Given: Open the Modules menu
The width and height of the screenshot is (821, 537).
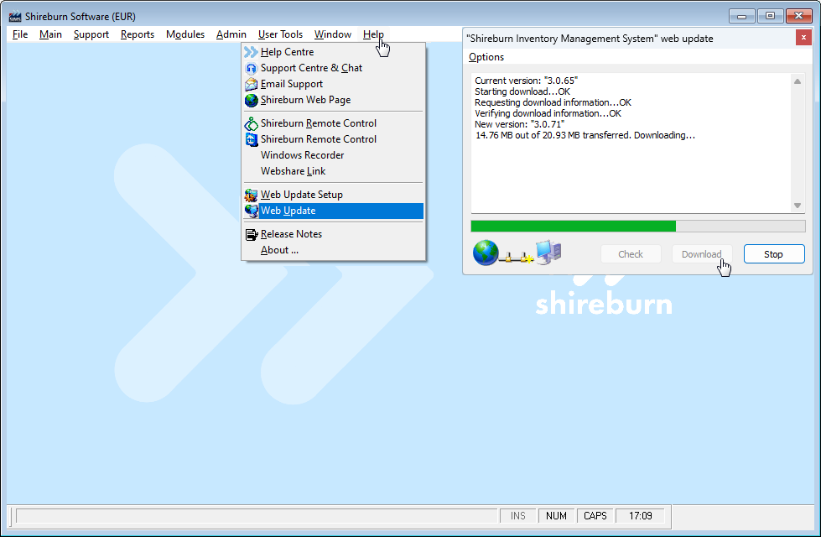Looking at the screenshot, I should pos(184,34).
